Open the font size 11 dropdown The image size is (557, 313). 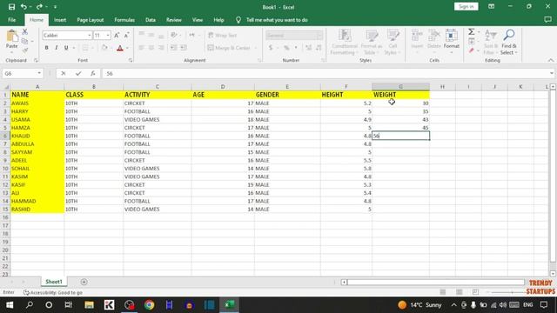click(108, 35)
